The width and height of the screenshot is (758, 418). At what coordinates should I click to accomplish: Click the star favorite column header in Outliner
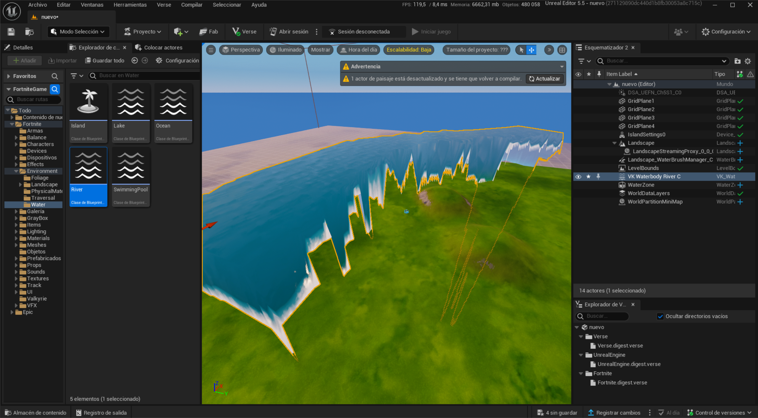click(589, 74)
